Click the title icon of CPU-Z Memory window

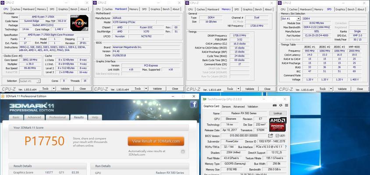(187, 3)
